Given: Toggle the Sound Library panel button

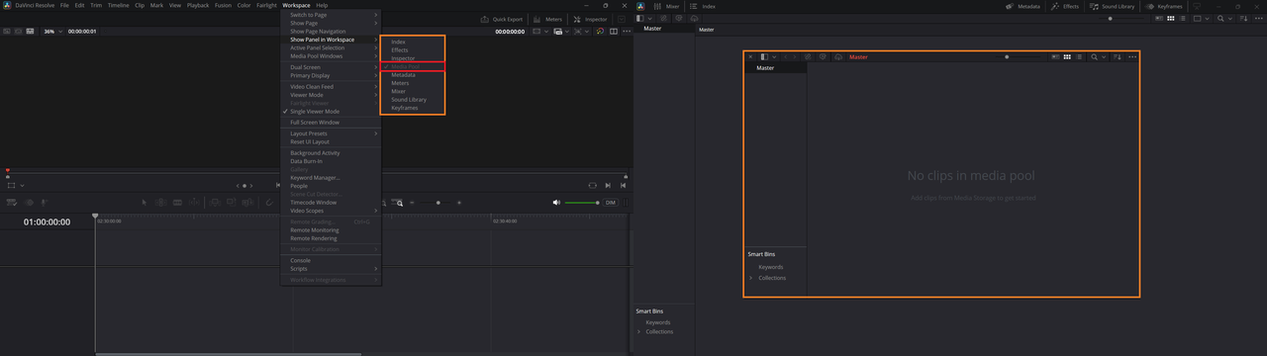Looking at the screenshot, I should click(x=1112, y=6).
